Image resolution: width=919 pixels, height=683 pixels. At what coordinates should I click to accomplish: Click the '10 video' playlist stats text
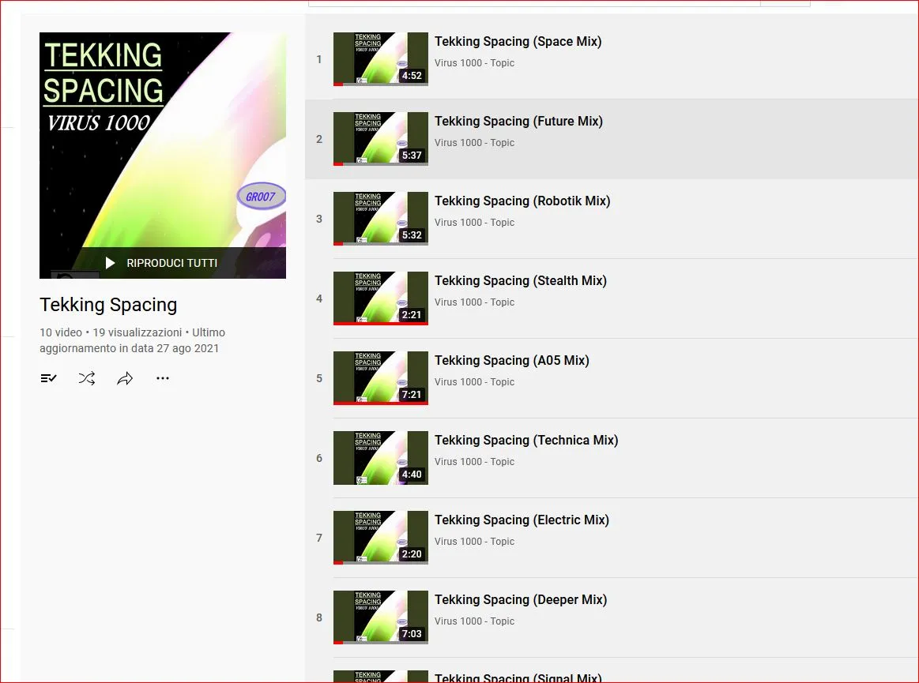(60, 332)
